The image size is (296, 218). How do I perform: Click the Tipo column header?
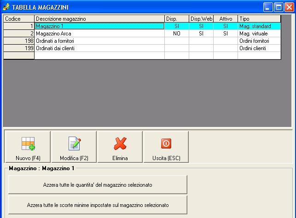pyautogui.click(x=259, y=19)
